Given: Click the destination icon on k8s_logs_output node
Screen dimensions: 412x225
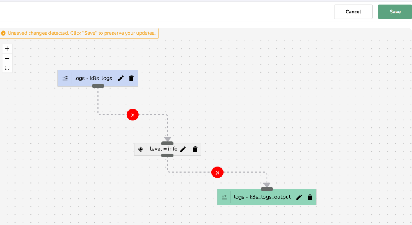Looking at the screenshot, I should click(224, 197).
